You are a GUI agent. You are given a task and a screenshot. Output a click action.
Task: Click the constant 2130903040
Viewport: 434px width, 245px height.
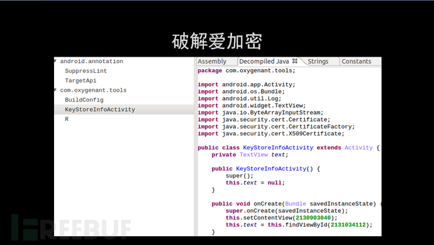(313, 218)
